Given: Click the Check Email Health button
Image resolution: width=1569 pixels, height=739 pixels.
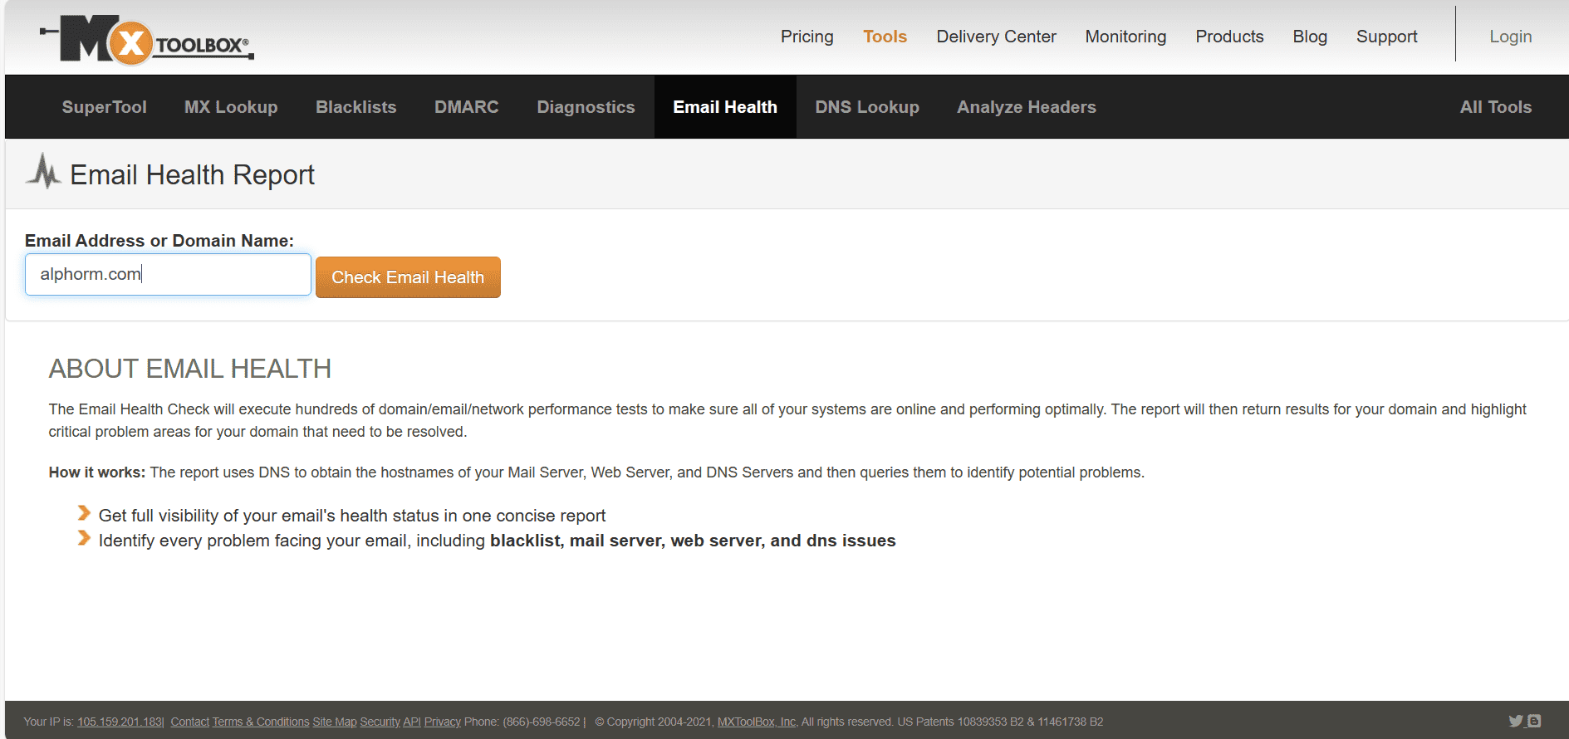Looking at the screenshot, I should pos(408,277).
